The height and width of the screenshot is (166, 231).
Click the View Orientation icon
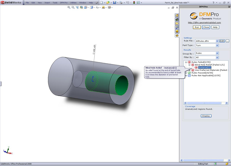coord(85,7)
